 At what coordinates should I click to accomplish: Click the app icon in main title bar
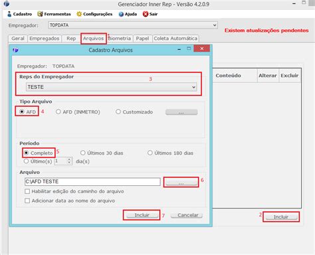point(7,3)
